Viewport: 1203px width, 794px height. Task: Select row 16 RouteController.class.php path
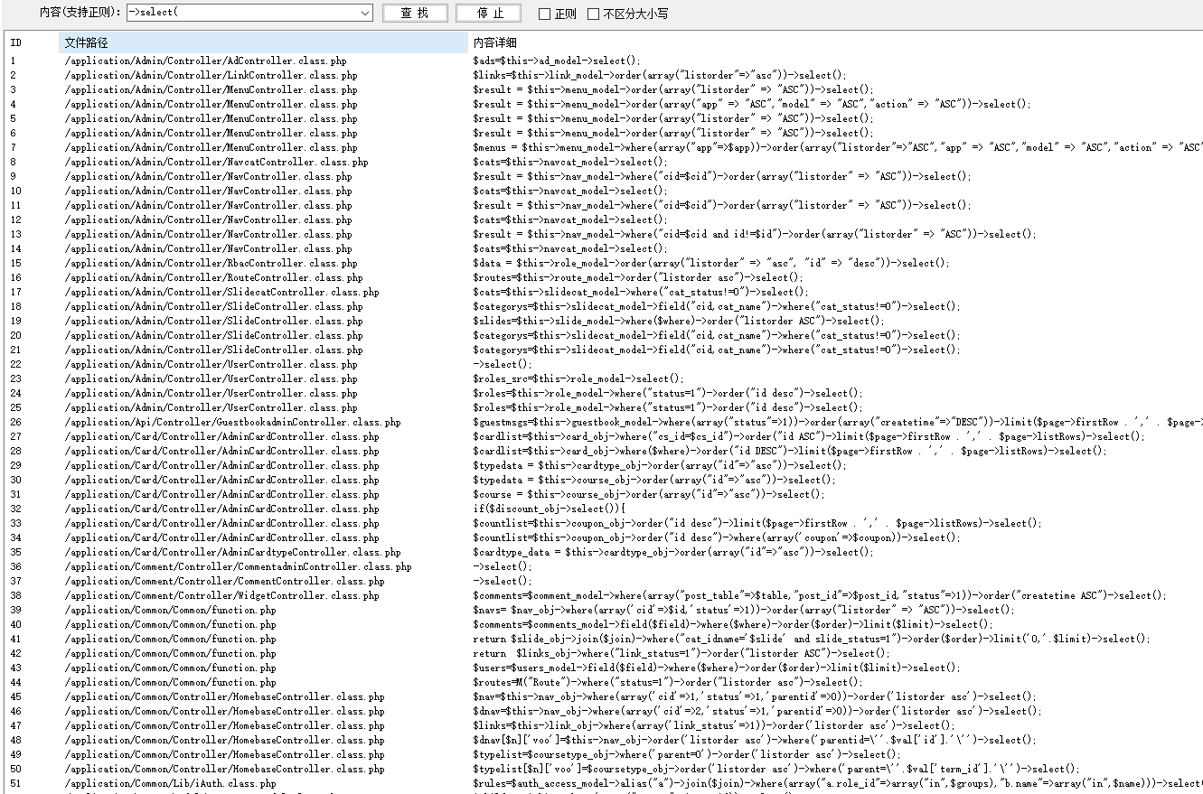[213, 277]
